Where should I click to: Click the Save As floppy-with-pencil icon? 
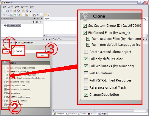pos(15,11)
